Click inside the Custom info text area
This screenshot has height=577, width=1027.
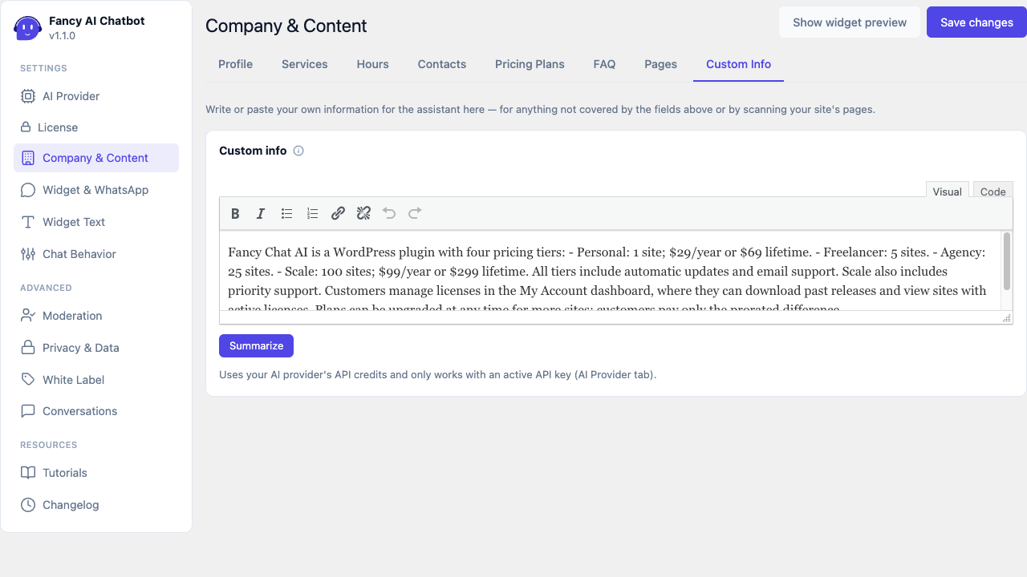click(x=610, y=271)
